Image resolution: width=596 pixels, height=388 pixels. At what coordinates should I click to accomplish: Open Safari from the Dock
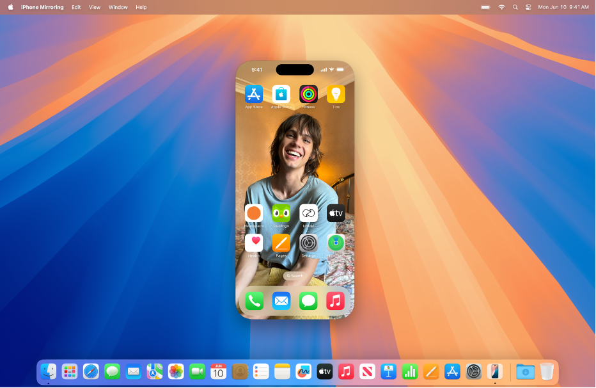point(91,371)
